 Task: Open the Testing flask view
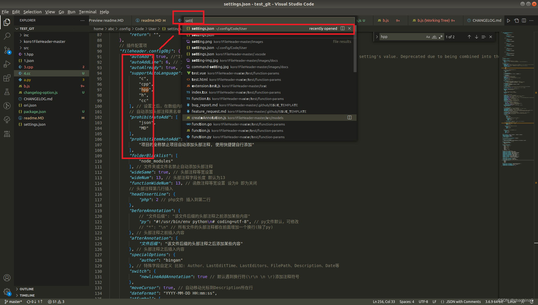pyautogui.click(x=7, y=92)
